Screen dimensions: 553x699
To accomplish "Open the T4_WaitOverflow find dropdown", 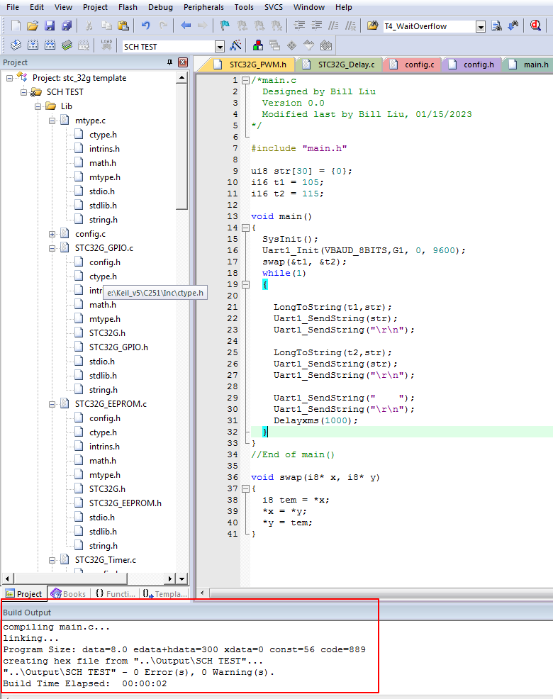I will [480, 27].
